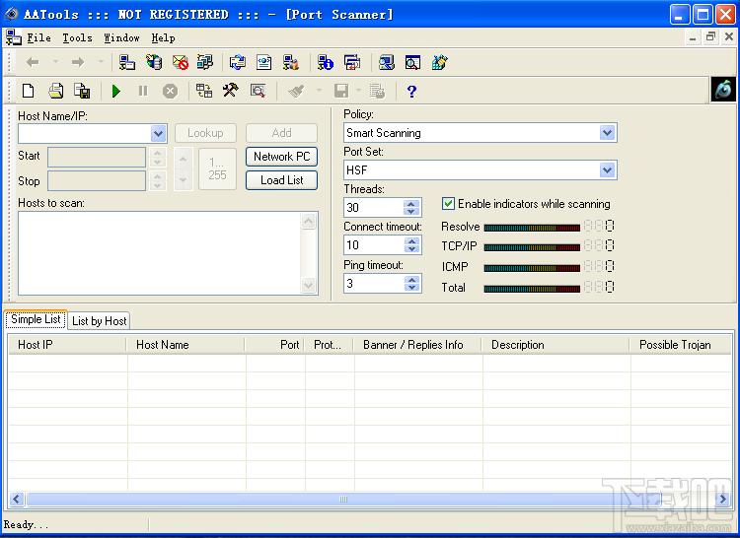740x538 pixels.
Task: Uncheck Enable indicators while scanning
Action: (449, 204)
